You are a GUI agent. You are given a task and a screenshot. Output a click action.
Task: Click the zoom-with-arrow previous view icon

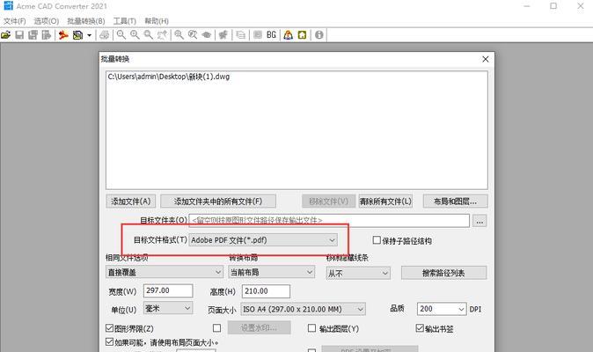162,35
